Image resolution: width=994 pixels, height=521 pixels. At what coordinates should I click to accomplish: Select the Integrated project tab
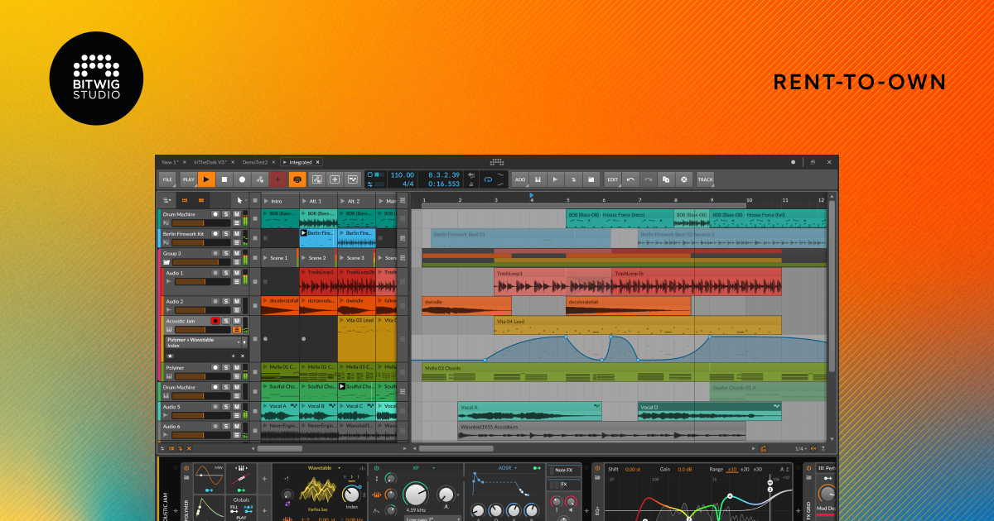click(300, 163)
